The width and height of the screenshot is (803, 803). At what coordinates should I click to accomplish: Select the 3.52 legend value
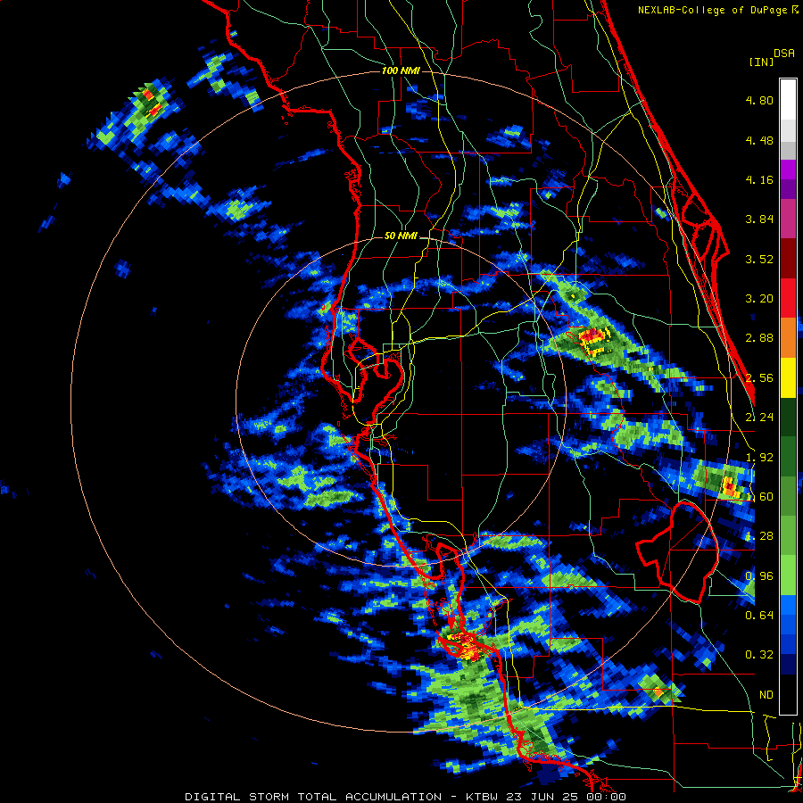tap(759, 259)
